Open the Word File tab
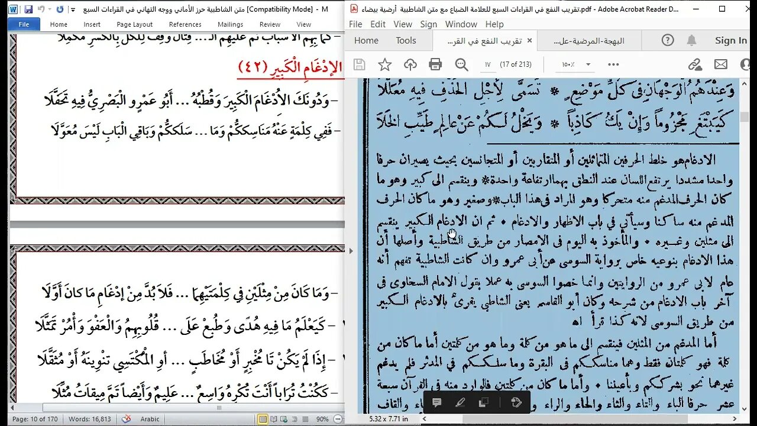Screen dimensions: 757x426 pos(24,24)
